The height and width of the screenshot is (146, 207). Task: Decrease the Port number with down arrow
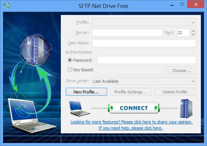click(x=193, y=34)
